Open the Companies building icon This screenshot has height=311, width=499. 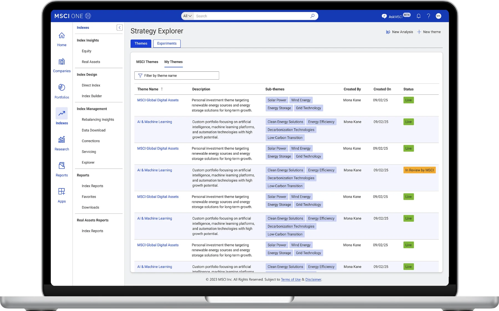(x=62, y=62)
